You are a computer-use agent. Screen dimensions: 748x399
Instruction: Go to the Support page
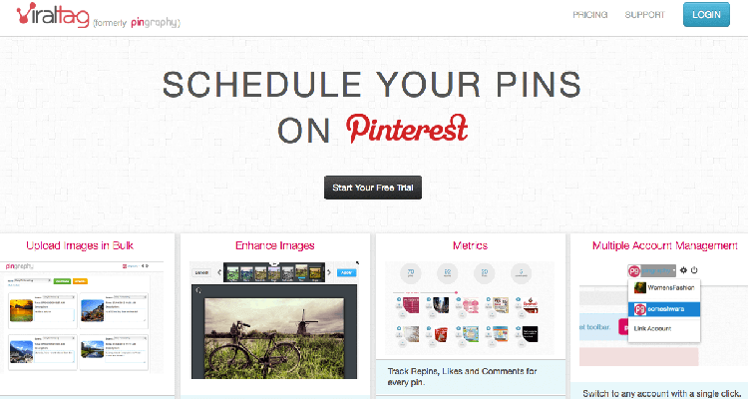click(x=644, y=15)
